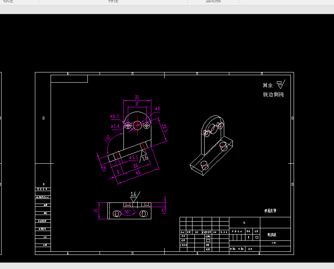Click the 电机板 part name in title block
Screen dimensions: 334x269
tap(272, 235)
